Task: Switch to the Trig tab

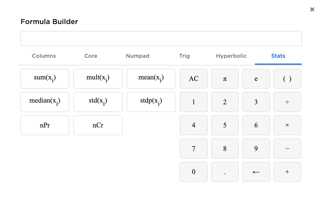Action: [x=185, y=56]
